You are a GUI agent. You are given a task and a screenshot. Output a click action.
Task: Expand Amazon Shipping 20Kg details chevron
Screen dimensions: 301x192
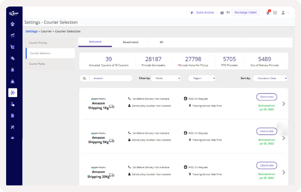(284, 172)
